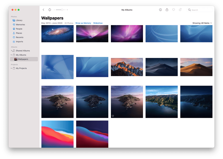Viewport: 223px width, 159px height.
Task: Select the Andromeda galaxy wallpaper thumbnail
Action: pyautogui.click(x=58, y=34)
